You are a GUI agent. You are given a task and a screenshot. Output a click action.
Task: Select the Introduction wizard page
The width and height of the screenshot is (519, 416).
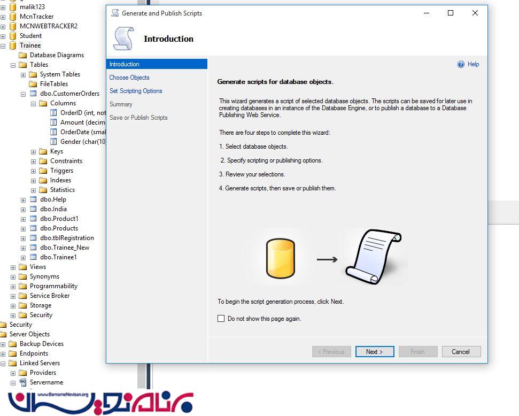[x=125, y=64]
